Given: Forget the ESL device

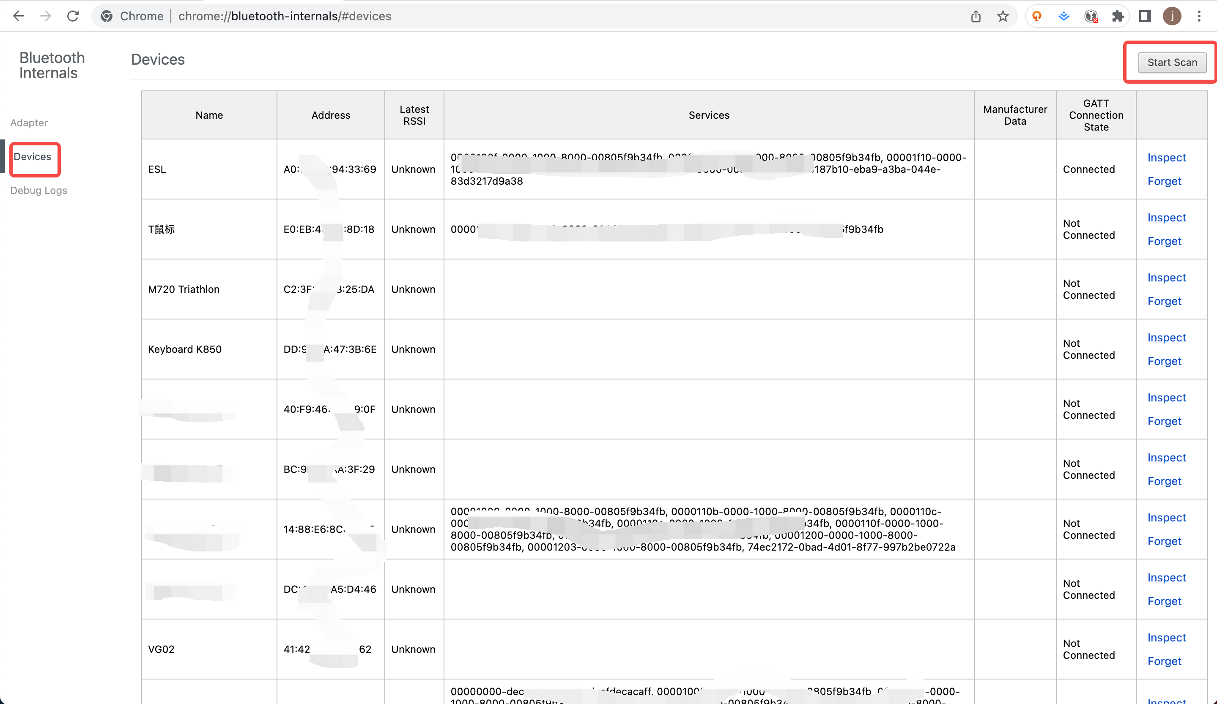Looking at the screenshot, I should [x=1165, y=181].
